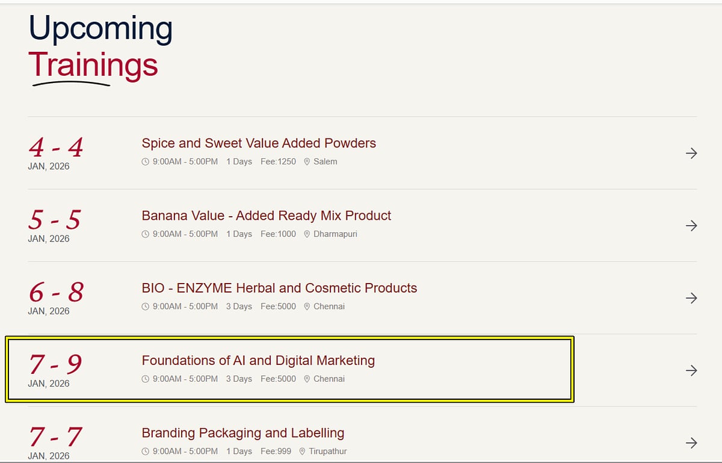The height and width of the screenshot is (463, 722).
Task: Click the arrow icon beside Banana Value - Added Ready Mix Product
Action: click(690, 226)
